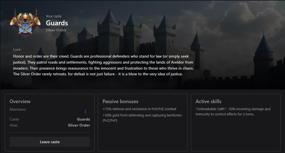Click the +15% defense and resistance bonus
Viewport: 285px width, 153px height.
[139, 109]
